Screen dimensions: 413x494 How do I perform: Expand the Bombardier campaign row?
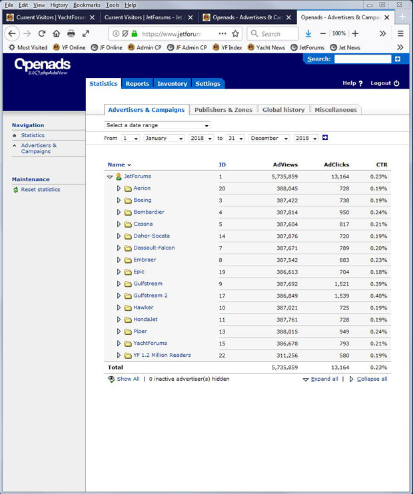coord(119,212)
